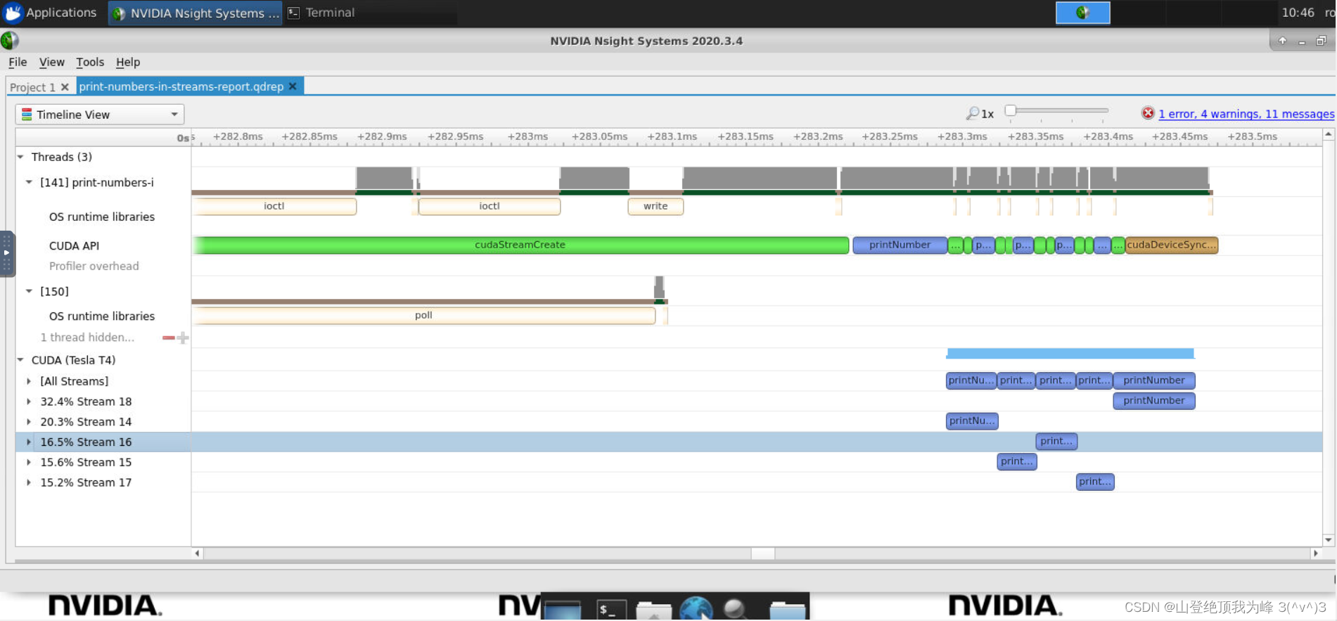Select print... kernel in Stream 17 row
Viewport: 1337px width, 621px height.
[1095, 482]
